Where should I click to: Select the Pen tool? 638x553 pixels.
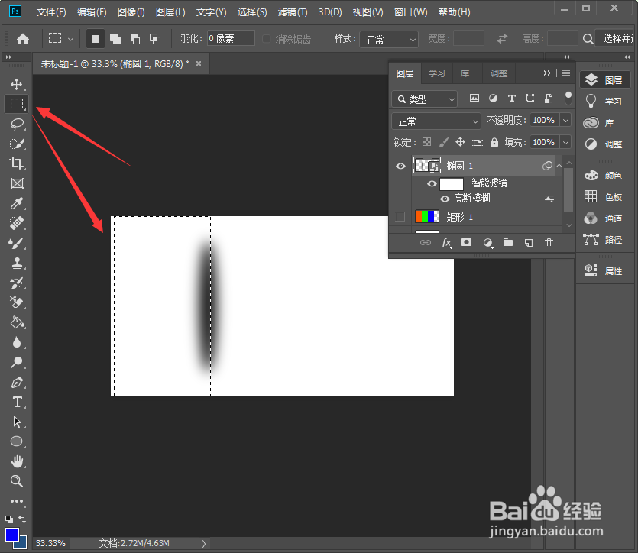16,382
